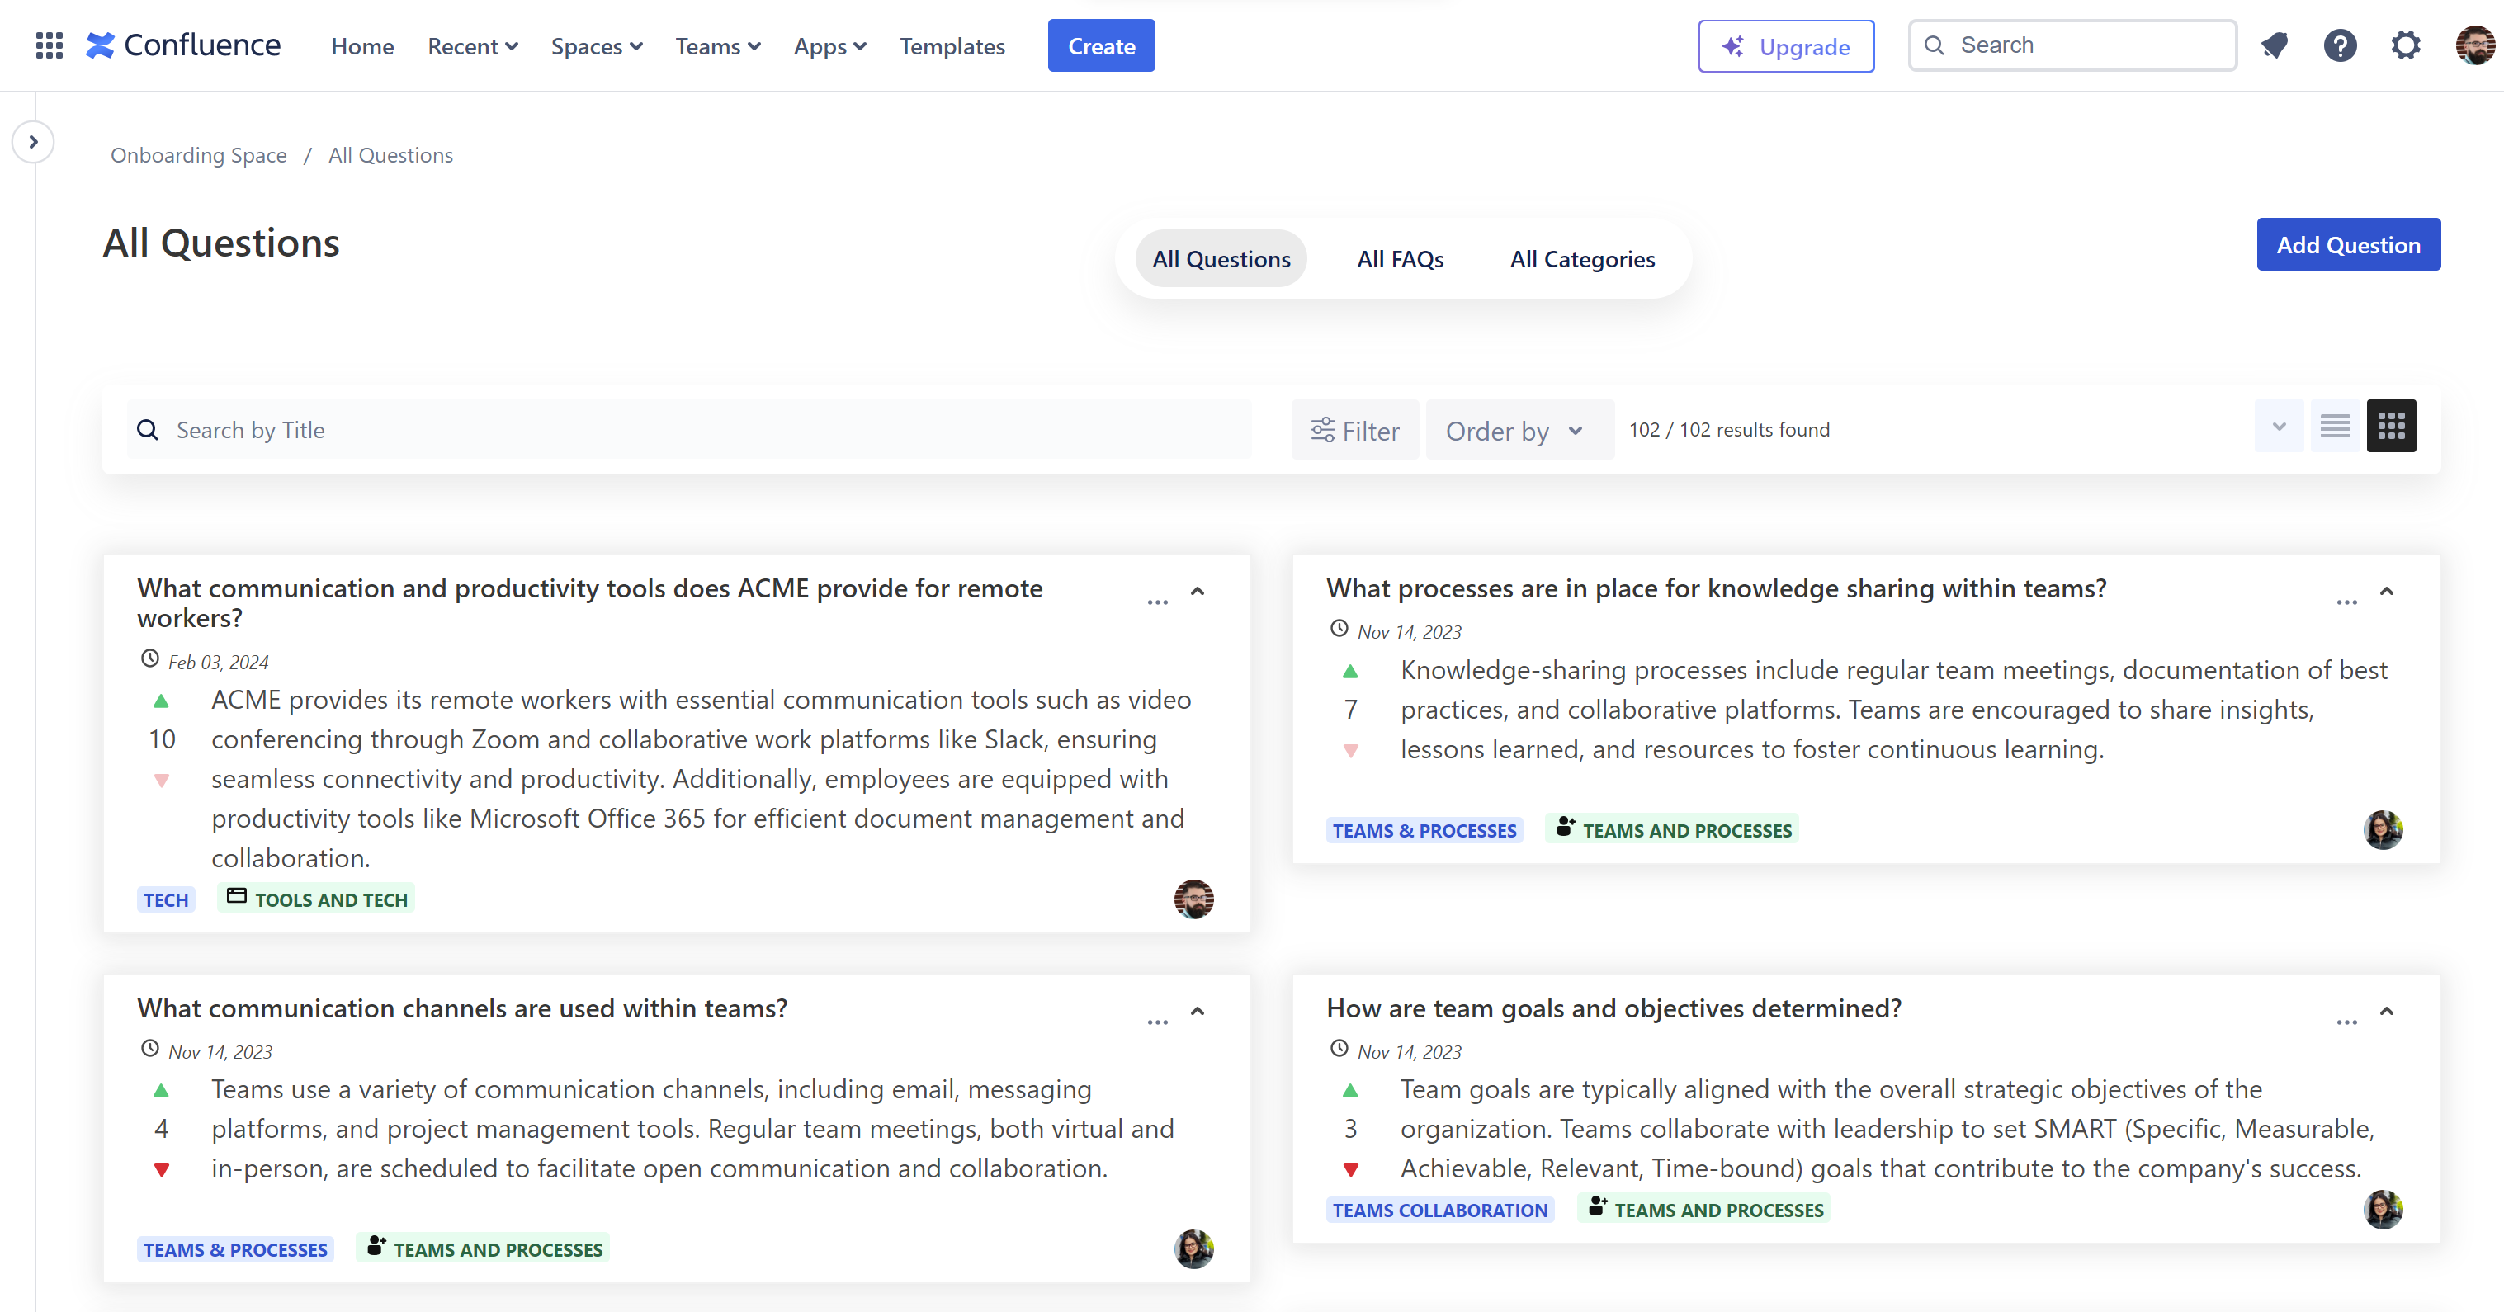Switch to the All Categories tab
2504x1312 pixels.
1581,258
